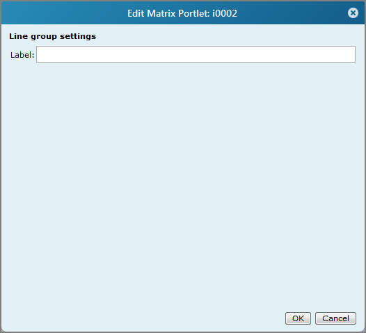Select the 'Label:' field caption
Image resolution: width=366 pixels, height=333 pixels.
point(22,55)
